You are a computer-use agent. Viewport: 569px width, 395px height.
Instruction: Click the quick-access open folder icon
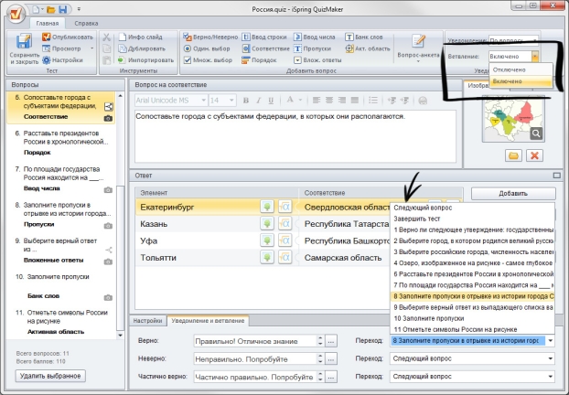coord(51,10)
